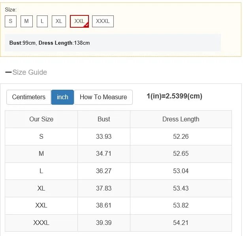243x236 pixels.
Task: Click the M row size cell
Action: [41, 154]
